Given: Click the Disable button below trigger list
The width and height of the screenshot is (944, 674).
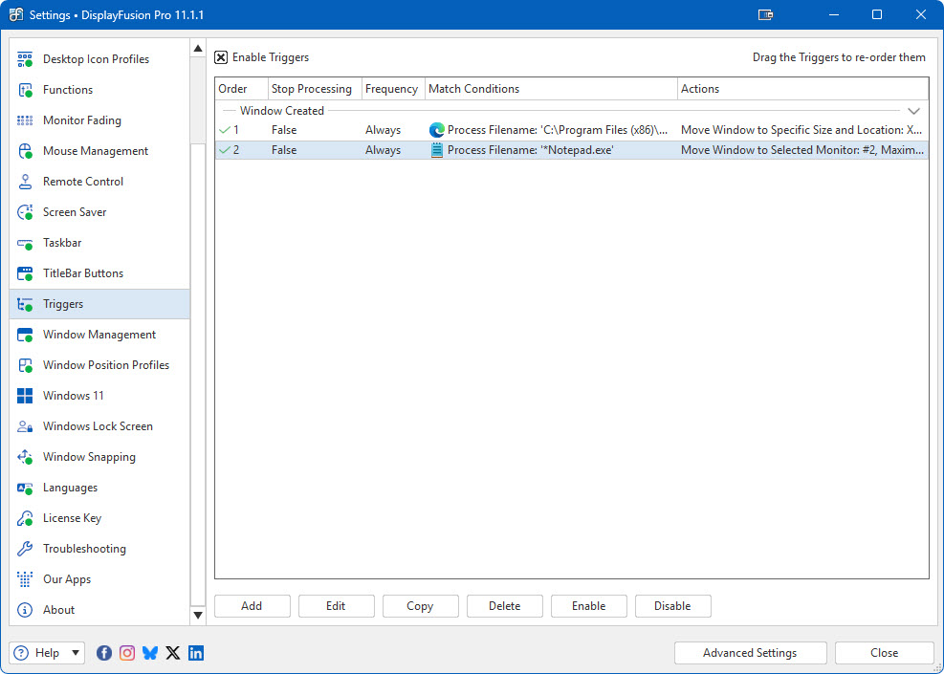Looking at the screenshot, I should [x=672, y=606].
